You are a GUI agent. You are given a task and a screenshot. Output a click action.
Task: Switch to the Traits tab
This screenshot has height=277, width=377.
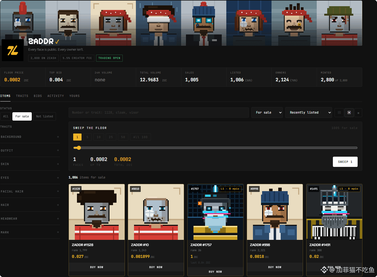tap(22, 96)
